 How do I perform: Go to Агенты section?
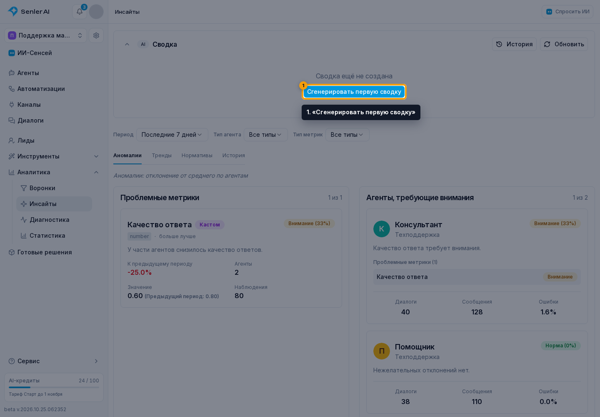[54, 73]
